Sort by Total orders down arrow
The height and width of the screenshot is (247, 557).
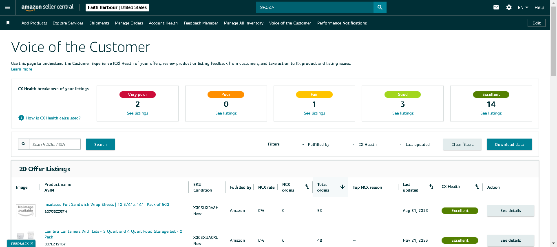click(x=343, y=187)
